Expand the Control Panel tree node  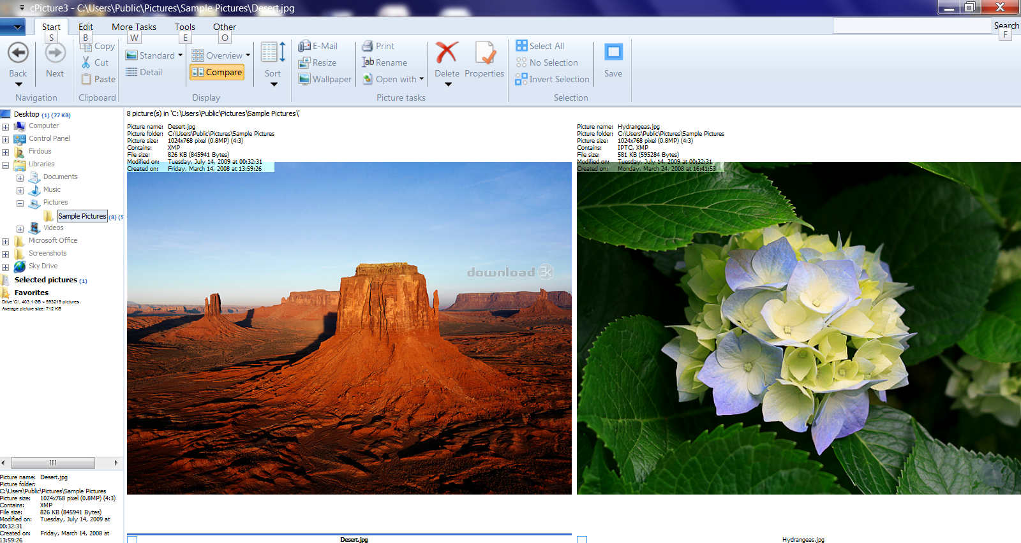pos(6,140)
